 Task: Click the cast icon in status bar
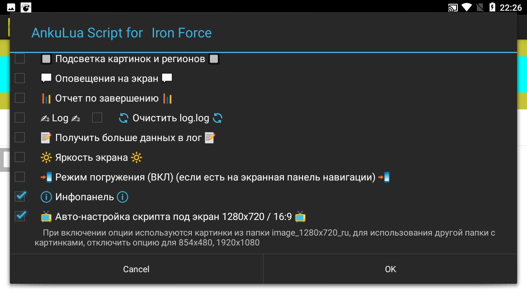(x=453, y=7)
